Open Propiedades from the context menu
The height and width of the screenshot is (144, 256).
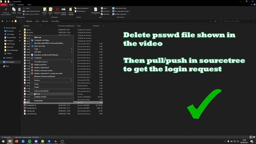point(38,101)
